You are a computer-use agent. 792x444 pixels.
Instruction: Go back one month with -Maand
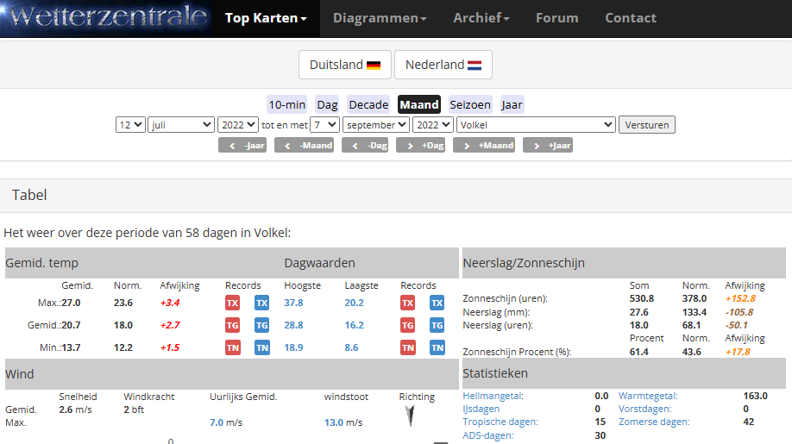(304, 146)
